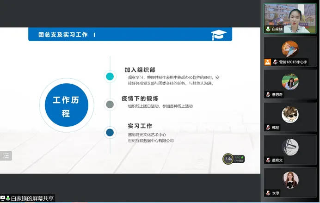
Task: Select 曹思蔚's avatar photo
Action: (x=290, y=81)
